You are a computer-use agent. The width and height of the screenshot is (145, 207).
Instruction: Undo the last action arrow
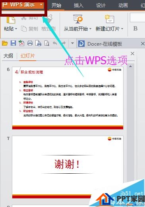click(55, 43)
